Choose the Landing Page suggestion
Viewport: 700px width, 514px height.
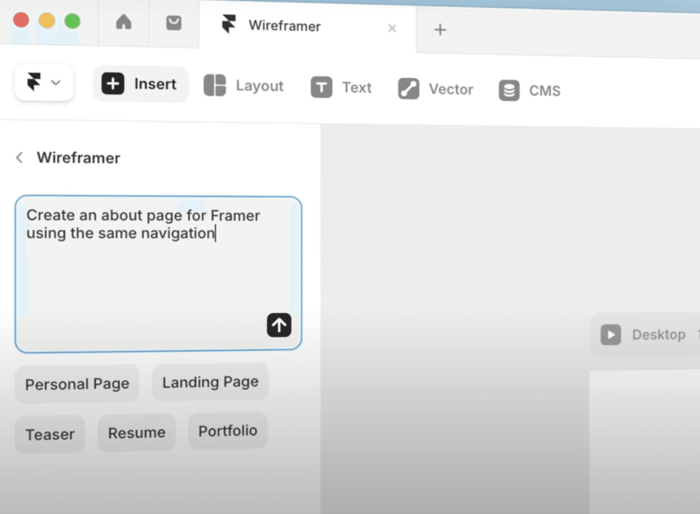[211, 382]
